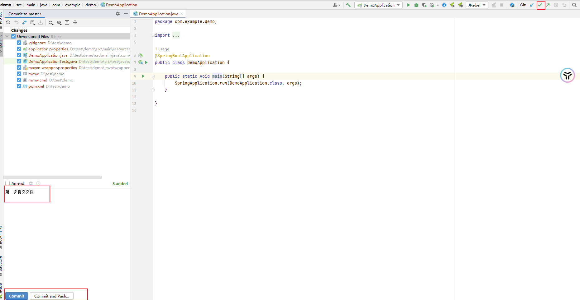Click the Git update project arrow
The image size is (580, 300).
coord(532,5)
